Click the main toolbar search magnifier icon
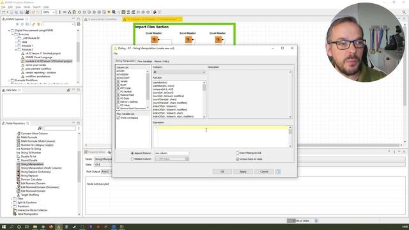 click(404, 12)
